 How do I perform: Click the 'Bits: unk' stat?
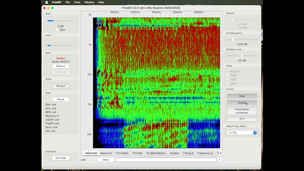(x=51, y=105)
